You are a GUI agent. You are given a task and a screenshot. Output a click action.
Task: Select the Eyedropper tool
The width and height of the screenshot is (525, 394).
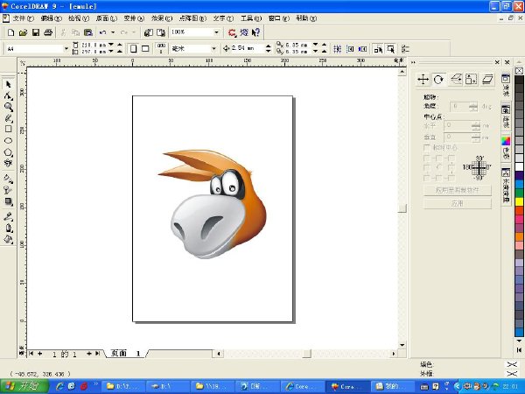[x=8, y=216]
